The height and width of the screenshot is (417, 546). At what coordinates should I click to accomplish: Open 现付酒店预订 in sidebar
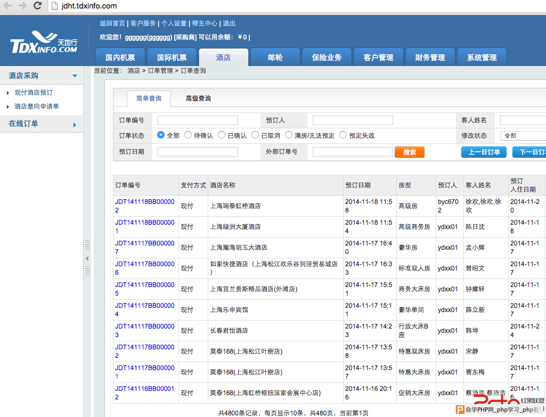[34, 93]
